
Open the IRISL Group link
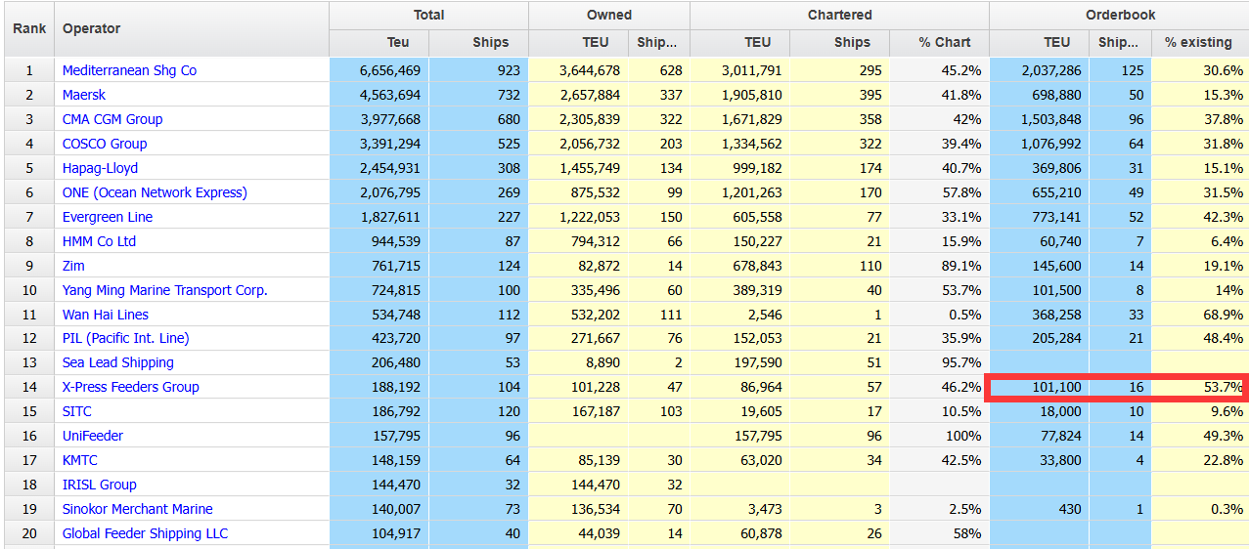[100, 485]
